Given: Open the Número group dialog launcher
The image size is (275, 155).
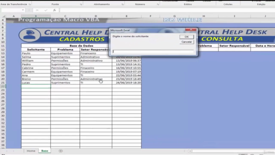Looking at the screenshot, I should click(x=158, y=4).
